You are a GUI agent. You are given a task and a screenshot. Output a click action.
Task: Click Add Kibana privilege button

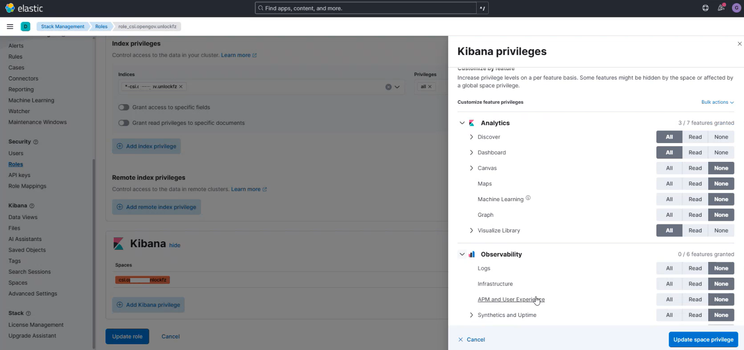point(148,305)
